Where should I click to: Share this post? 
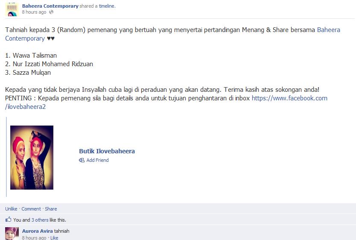pyautogui.click(x=51, y=209)
